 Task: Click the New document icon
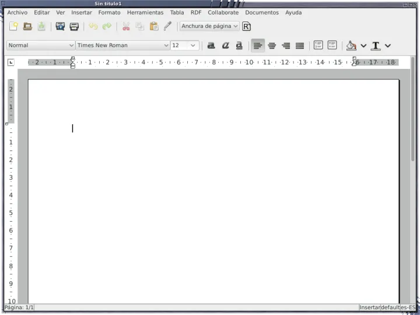pyautogui.click(x=13, y=26)
